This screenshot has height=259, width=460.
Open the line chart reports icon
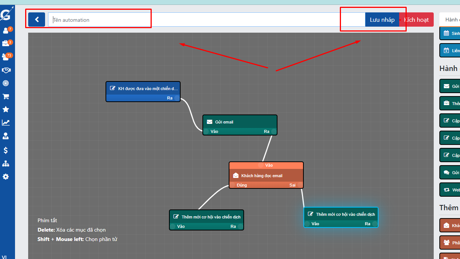click(x=6, y=122)
